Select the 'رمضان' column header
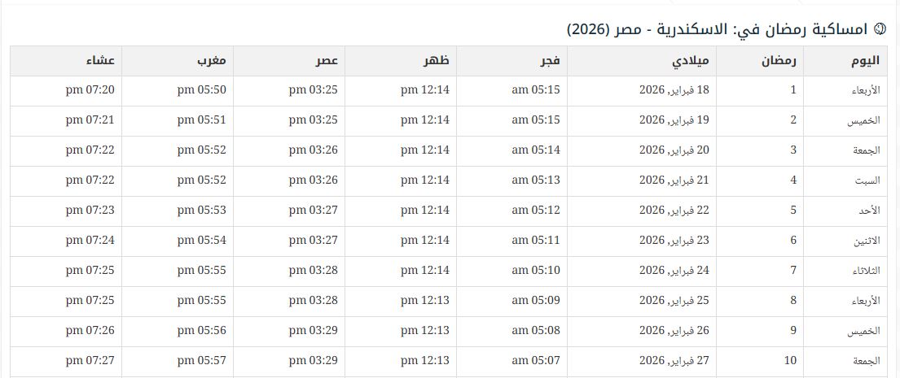This screenshot has width=900, height=378. (x=779, y=60)
